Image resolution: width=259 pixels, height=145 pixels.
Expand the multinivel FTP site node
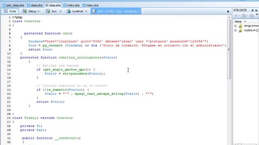(236, 31)
